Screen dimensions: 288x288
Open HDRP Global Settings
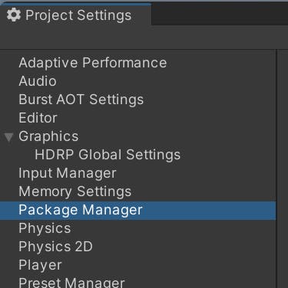coord(108,155)
